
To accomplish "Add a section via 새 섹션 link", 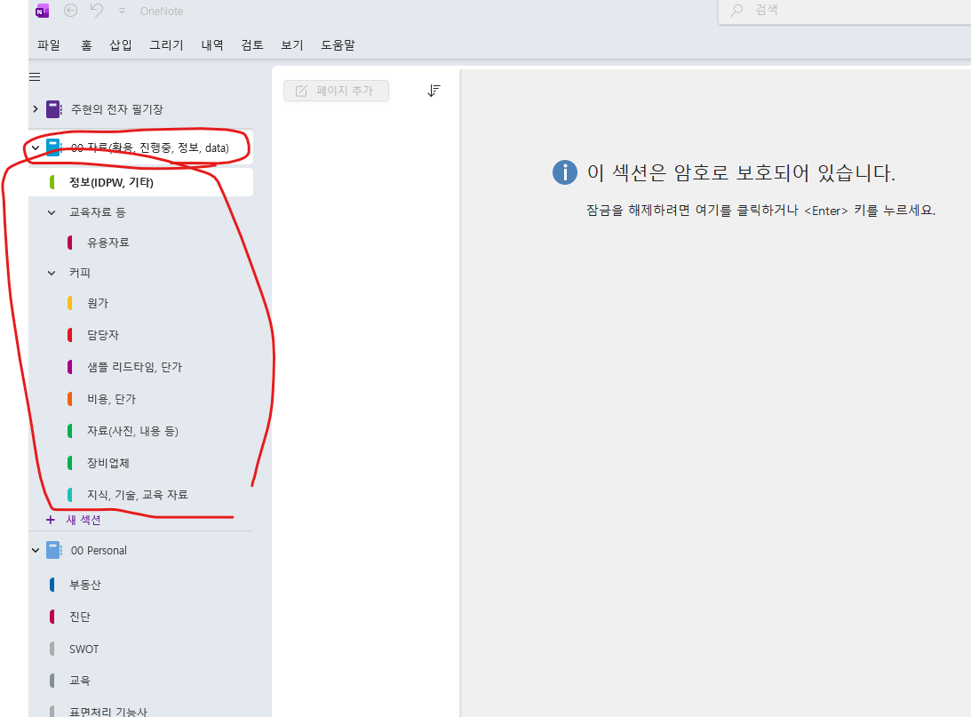I will point(84,520).
